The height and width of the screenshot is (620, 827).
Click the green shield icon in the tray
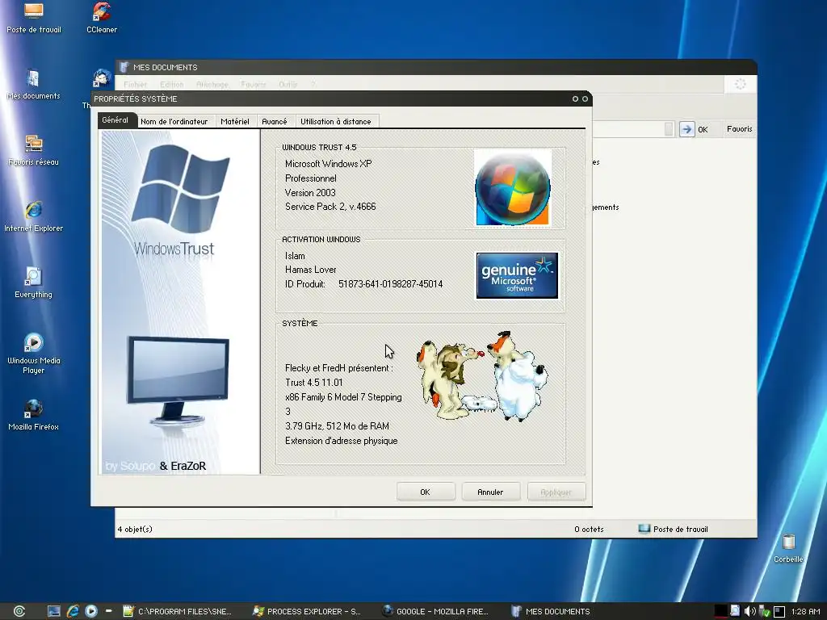tap(764, 612)
